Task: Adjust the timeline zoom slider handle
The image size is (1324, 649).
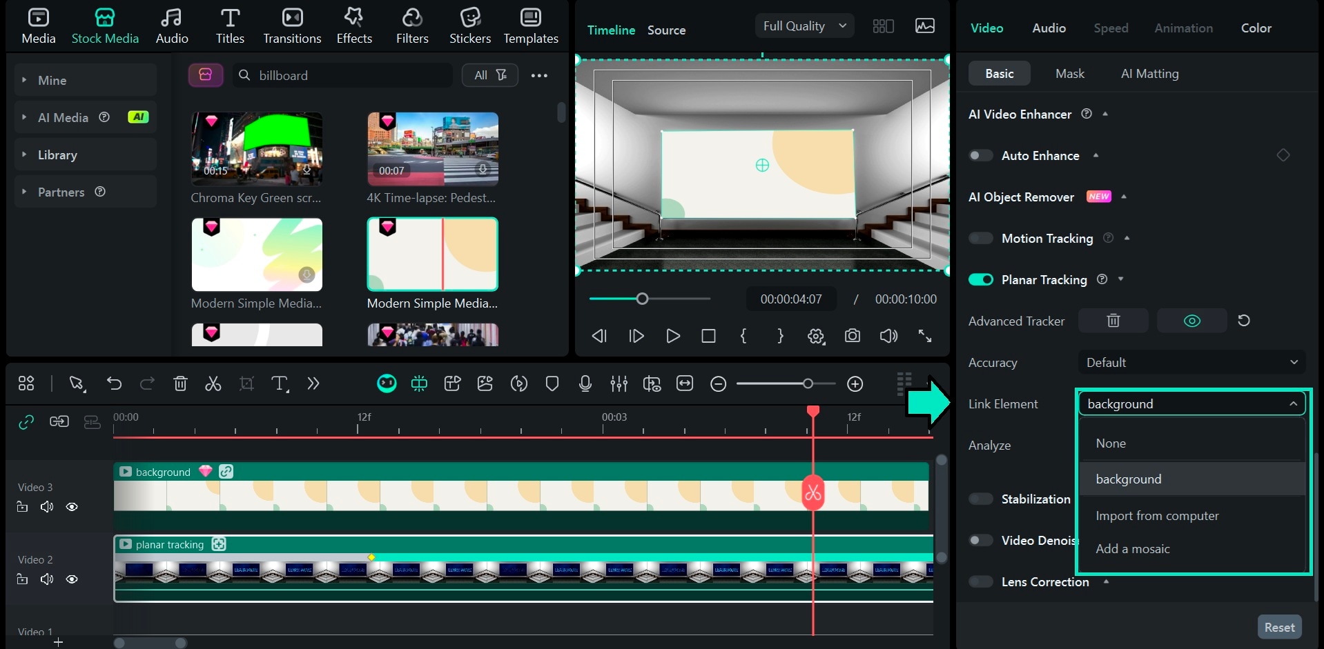Action: (x=808, y=384)
